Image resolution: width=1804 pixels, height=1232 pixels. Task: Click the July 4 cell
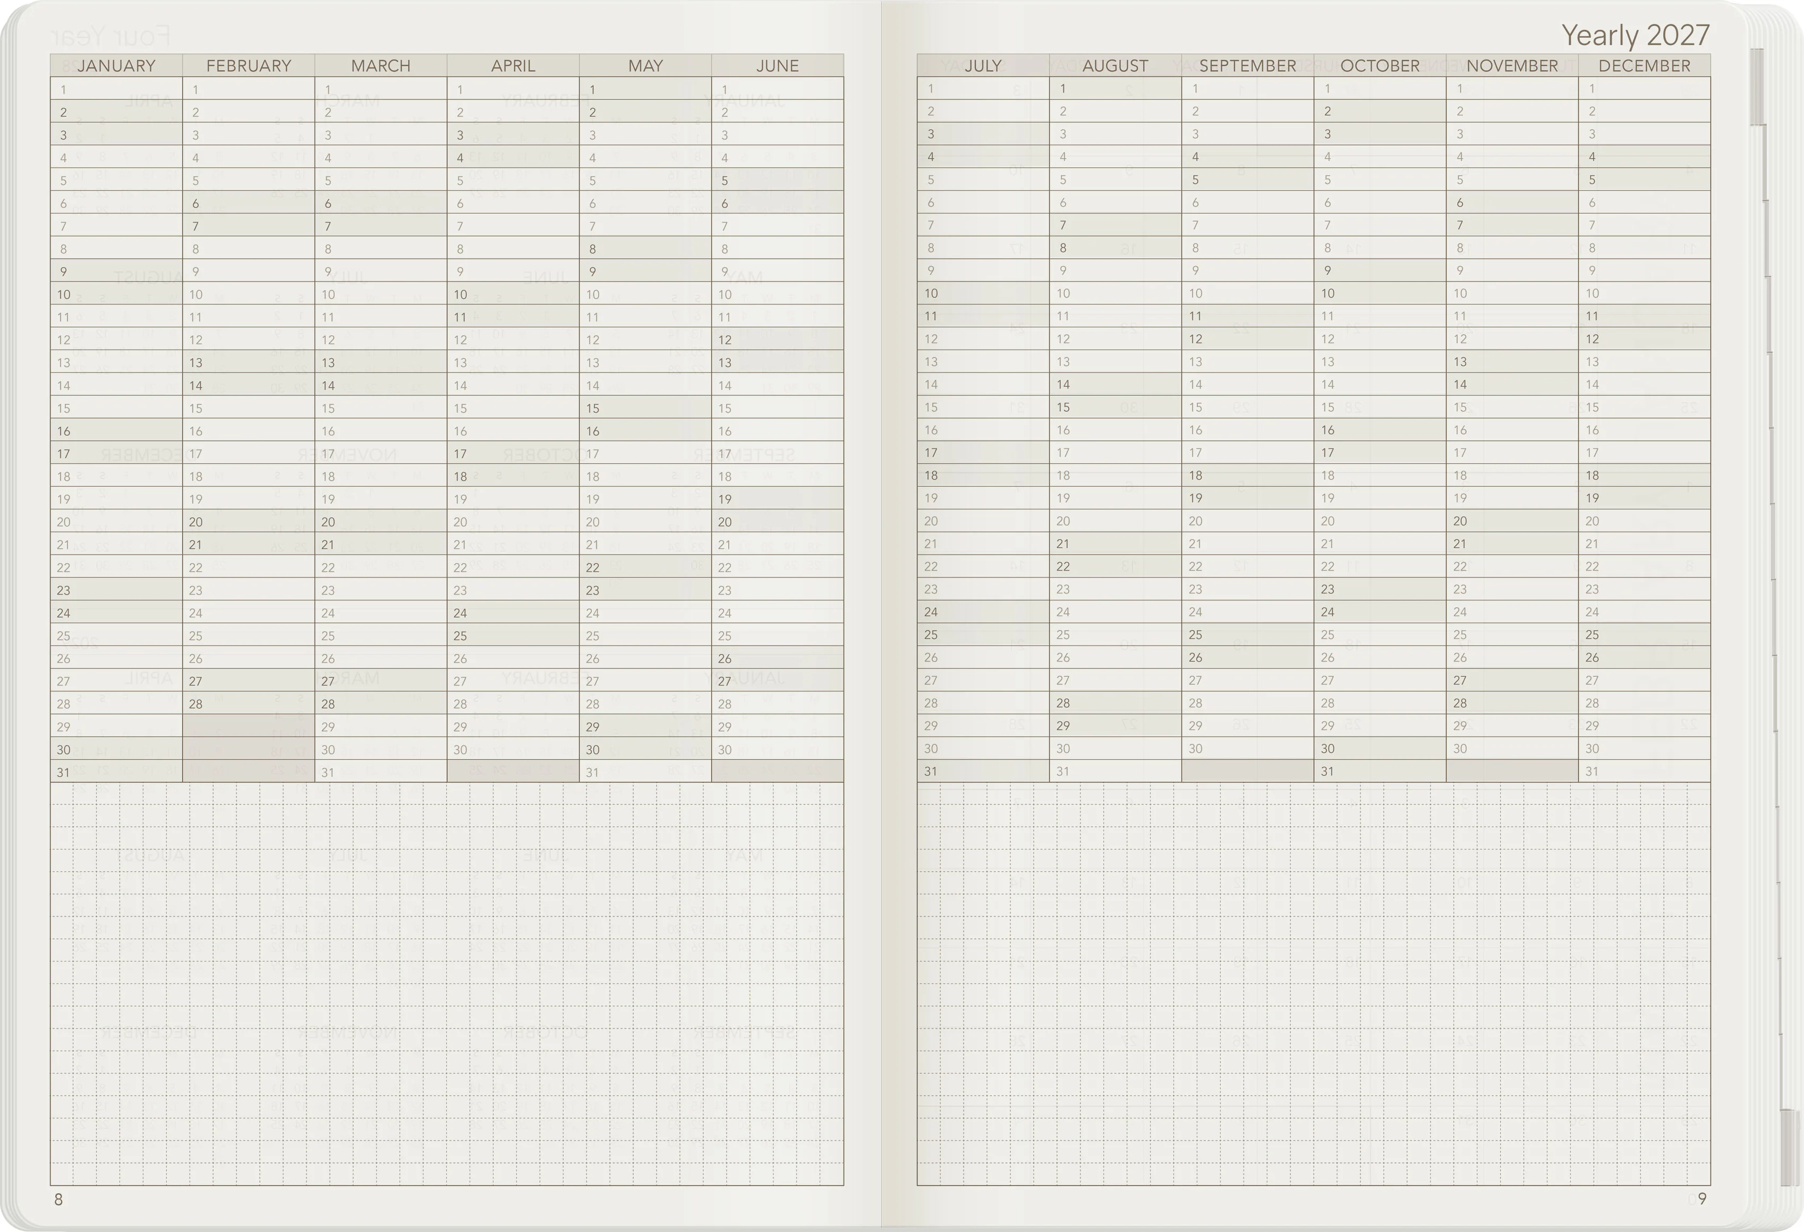(983, 156)
